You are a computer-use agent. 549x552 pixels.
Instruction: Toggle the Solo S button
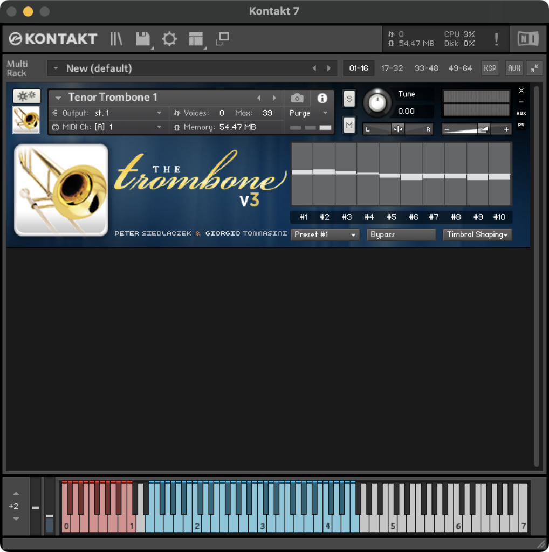click(349, 99)
